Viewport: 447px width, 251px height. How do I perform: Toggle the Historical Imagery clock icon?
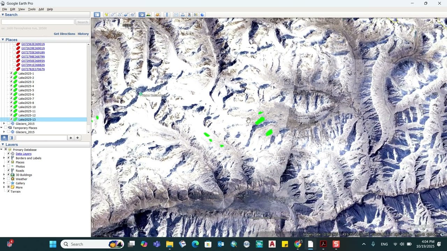(142, 15)
